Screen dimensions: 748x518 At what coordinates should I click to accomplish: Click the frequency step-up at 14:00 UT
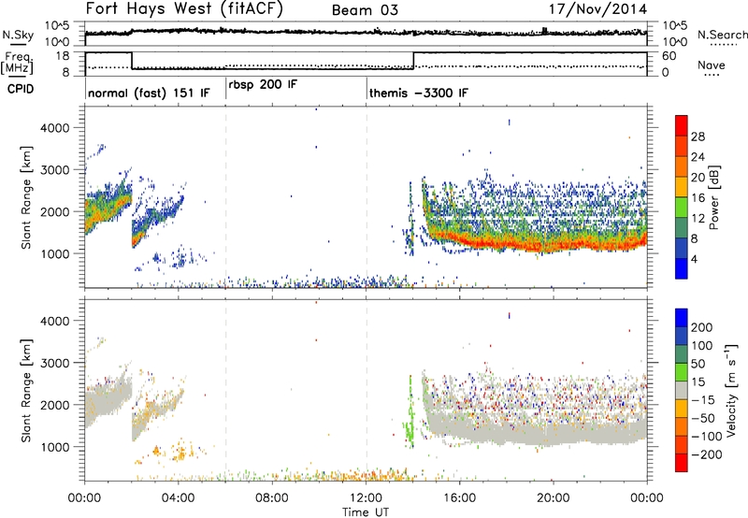(x=413, y=61)
